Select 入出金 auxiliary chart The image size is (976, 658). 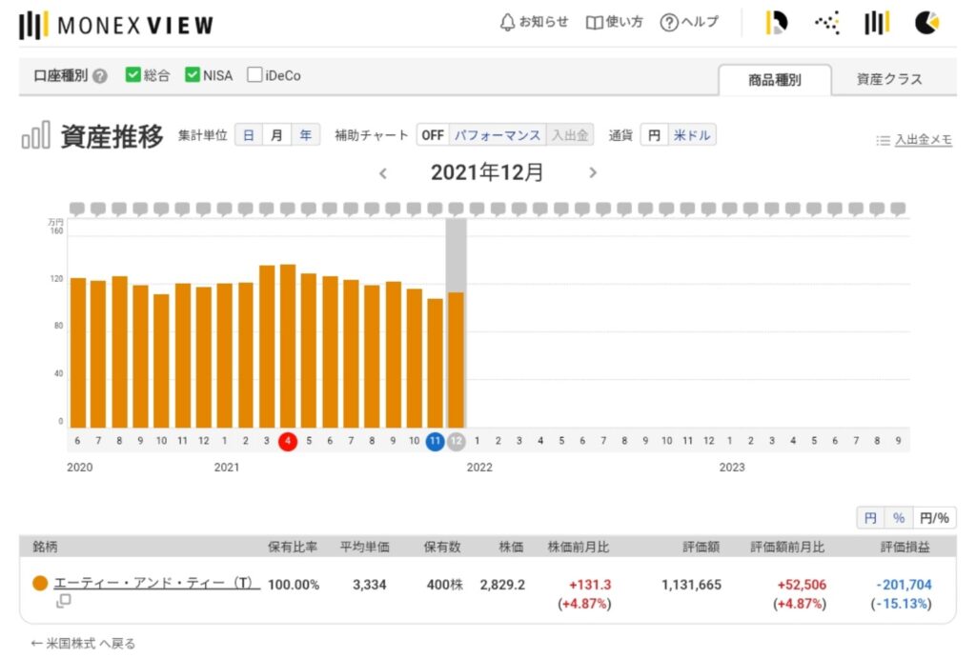click(x=570, y=135)
